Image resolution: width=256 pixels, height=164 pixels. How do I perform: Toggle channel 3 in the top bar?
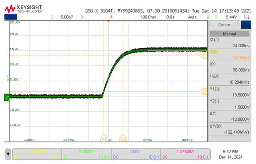pos(82,17)
